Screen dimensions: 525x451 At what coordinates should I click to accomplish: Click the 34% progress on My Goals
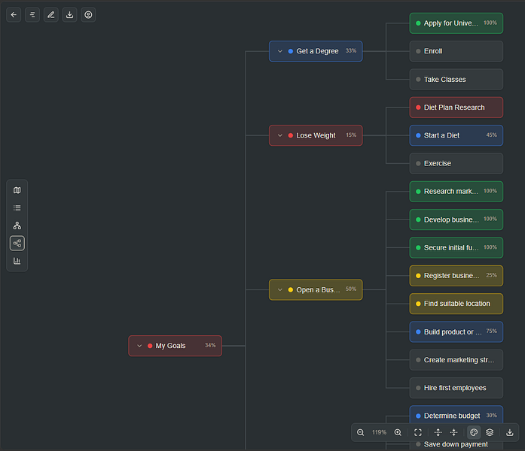210,345
